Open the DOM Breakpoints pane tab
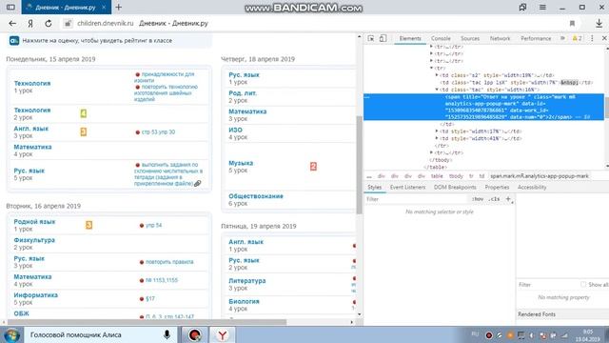This screenshot has height=343, width=609. tap(455, 187)
